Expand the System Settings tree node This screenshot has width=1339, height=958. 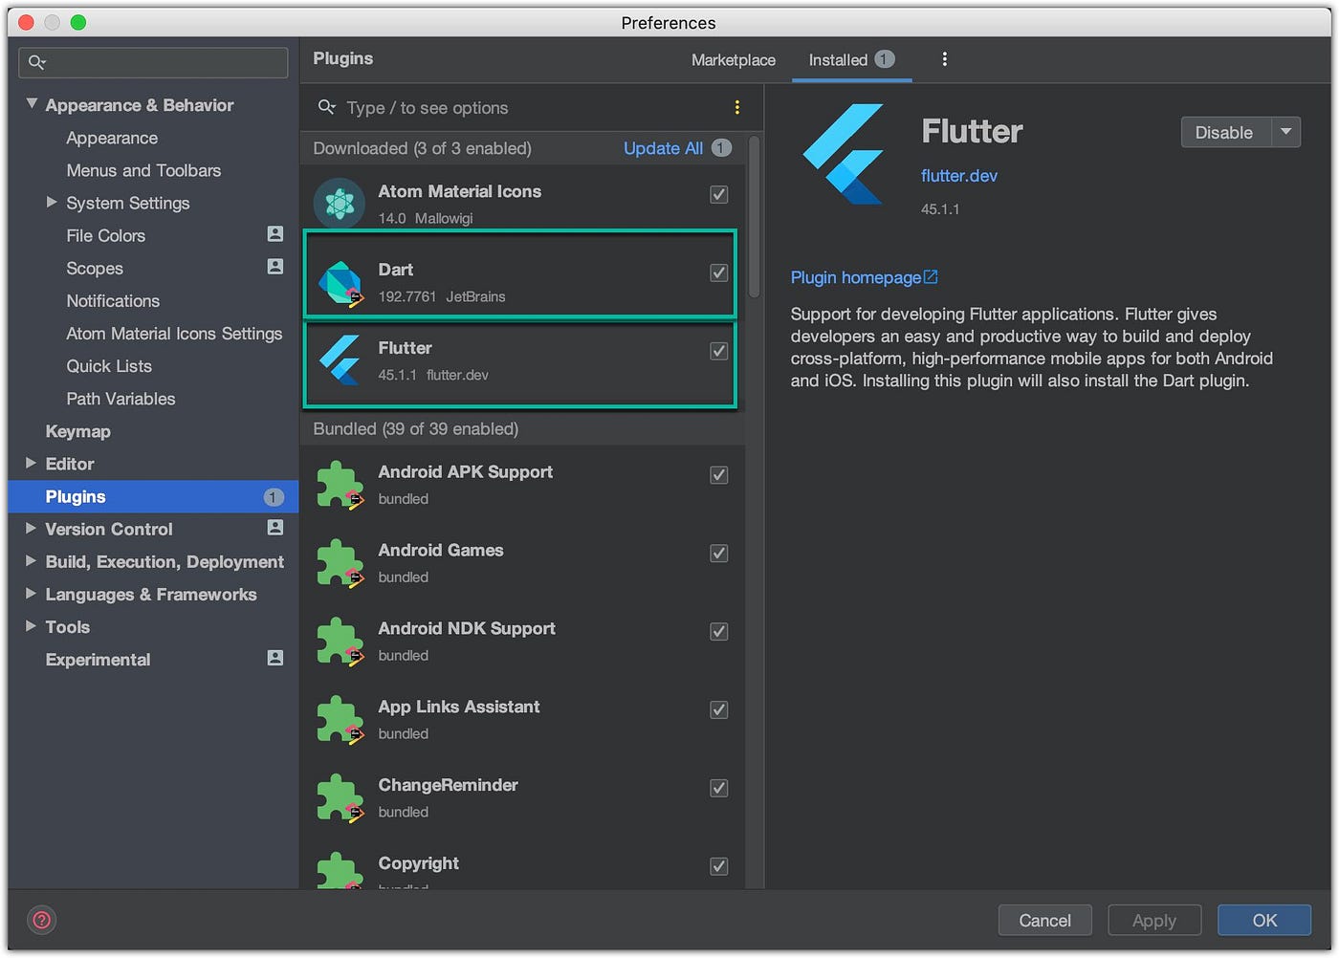point(52,202)
